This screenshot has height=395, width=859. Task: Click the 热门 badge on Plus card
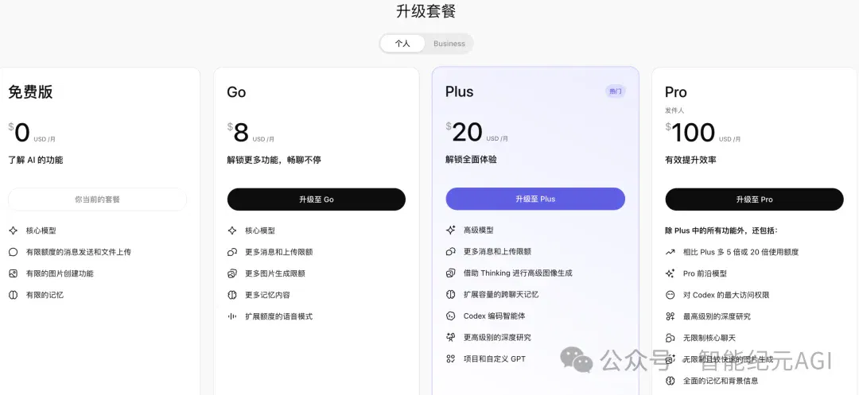click(x=616, y=91)
